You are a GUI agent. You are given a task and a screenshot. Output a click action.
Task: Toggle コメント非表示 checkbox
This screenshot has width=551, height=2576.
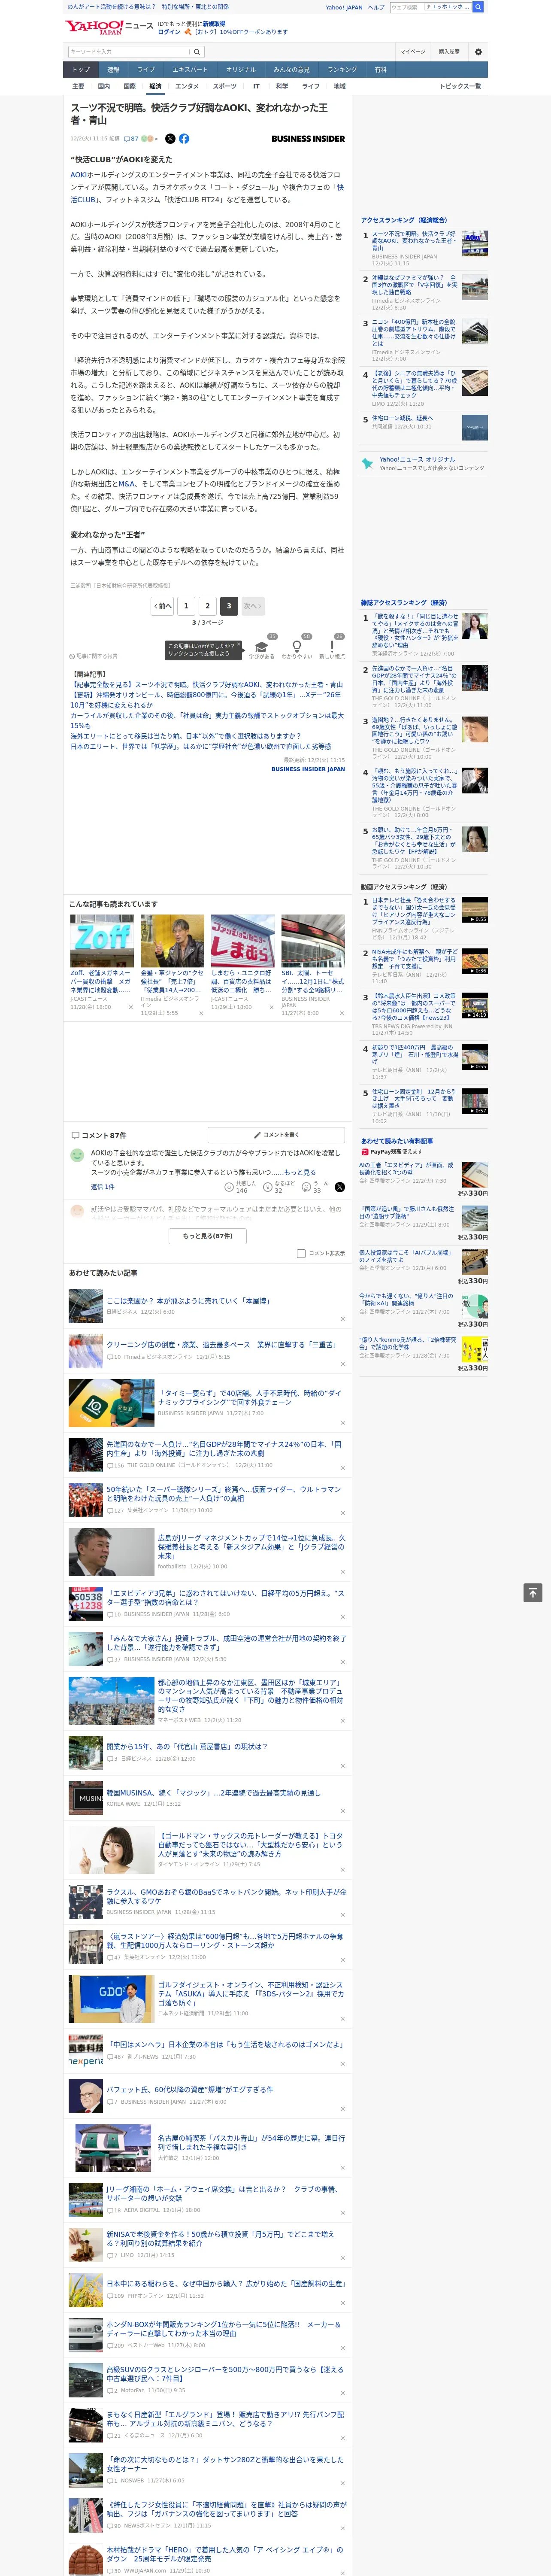pos(301,1253)
